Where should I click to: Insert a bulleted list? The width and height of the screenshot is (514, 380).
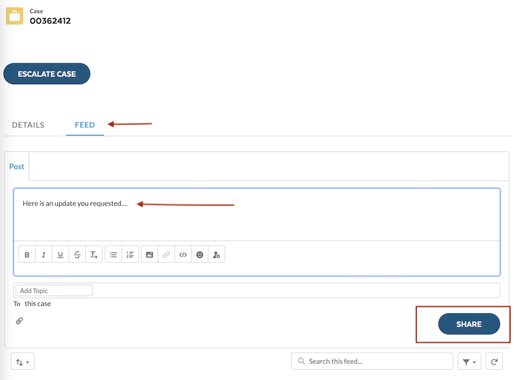pos(113,255)
